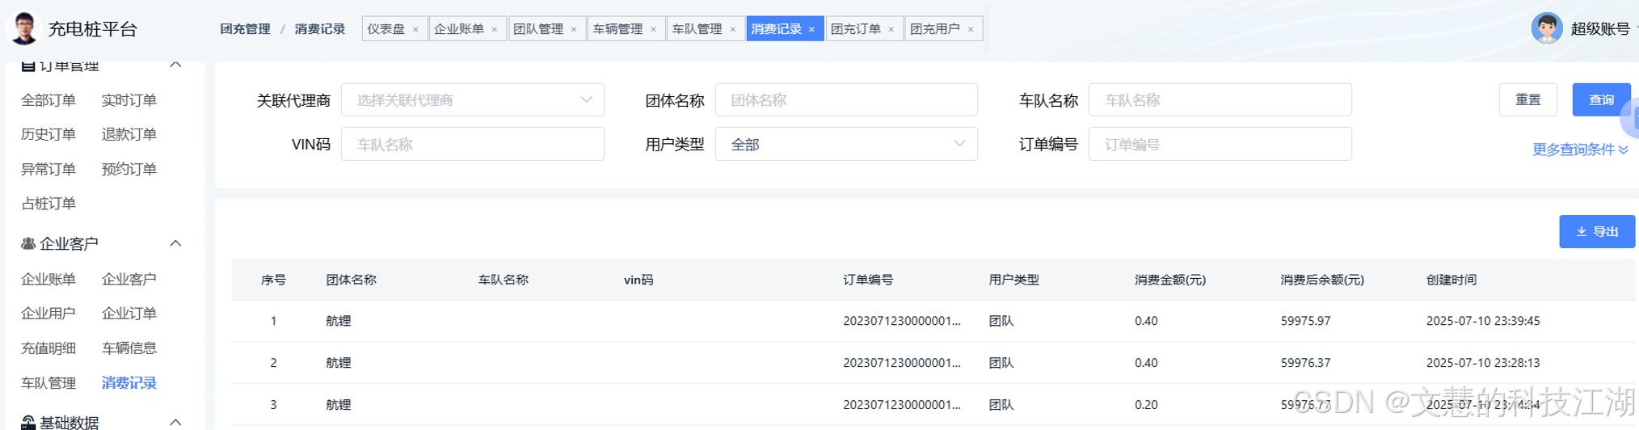Focus the 团体名称 input field
This screenshot has width=1639, height=430.
pos(846,99)
